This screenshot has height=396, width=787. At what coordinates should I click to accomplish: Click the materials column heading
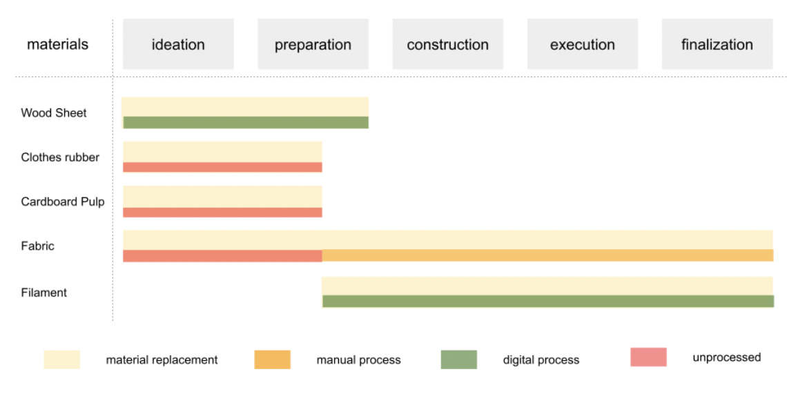point(57,45)
